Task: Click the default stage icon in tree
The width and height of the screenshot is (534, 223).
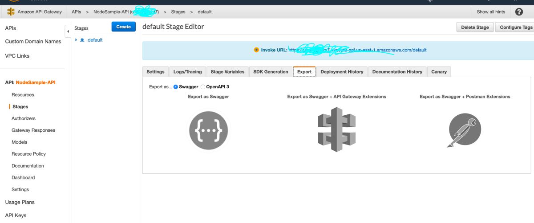Action: (82, 40)
